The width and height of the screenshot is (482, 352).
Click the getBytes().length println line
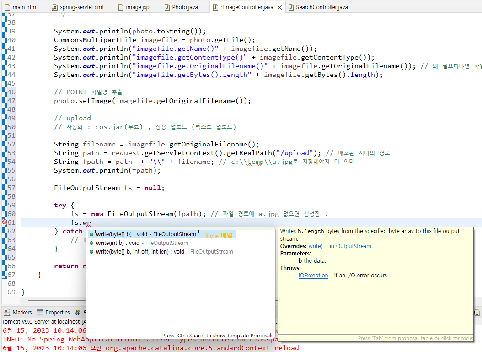click(218, 75)
